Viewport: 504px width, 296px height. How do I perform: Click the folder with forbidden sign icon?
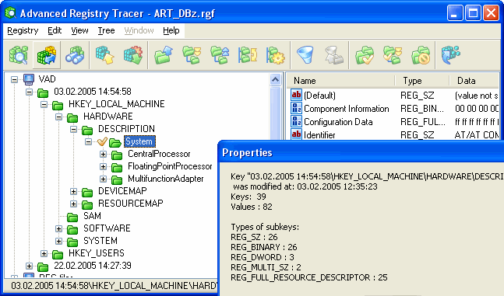pos(421,55)
